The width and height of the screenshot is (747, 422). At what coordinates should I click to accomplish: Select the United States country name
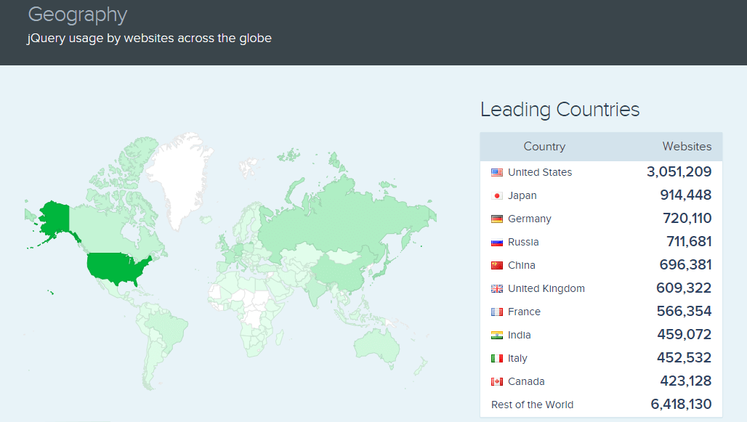pyautogui.click(x=539, y=172)
